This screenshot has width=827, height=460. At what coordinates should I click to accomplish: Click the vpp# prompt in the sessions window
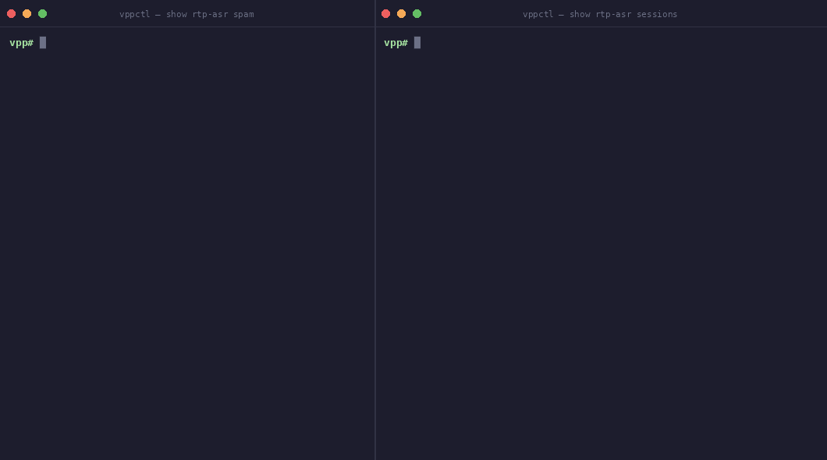(x=396, y=43)
